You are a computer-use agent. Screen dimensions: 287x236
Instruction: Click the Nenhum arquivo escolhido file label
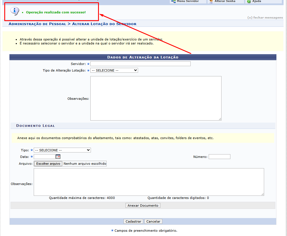(85, 164)
